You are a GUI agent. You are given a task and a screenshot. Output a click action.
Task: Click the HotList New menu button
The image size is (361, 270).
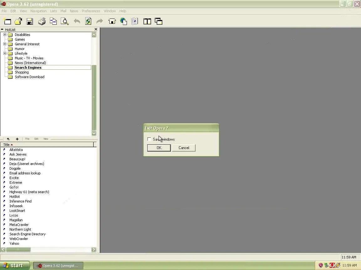[46, 139]
